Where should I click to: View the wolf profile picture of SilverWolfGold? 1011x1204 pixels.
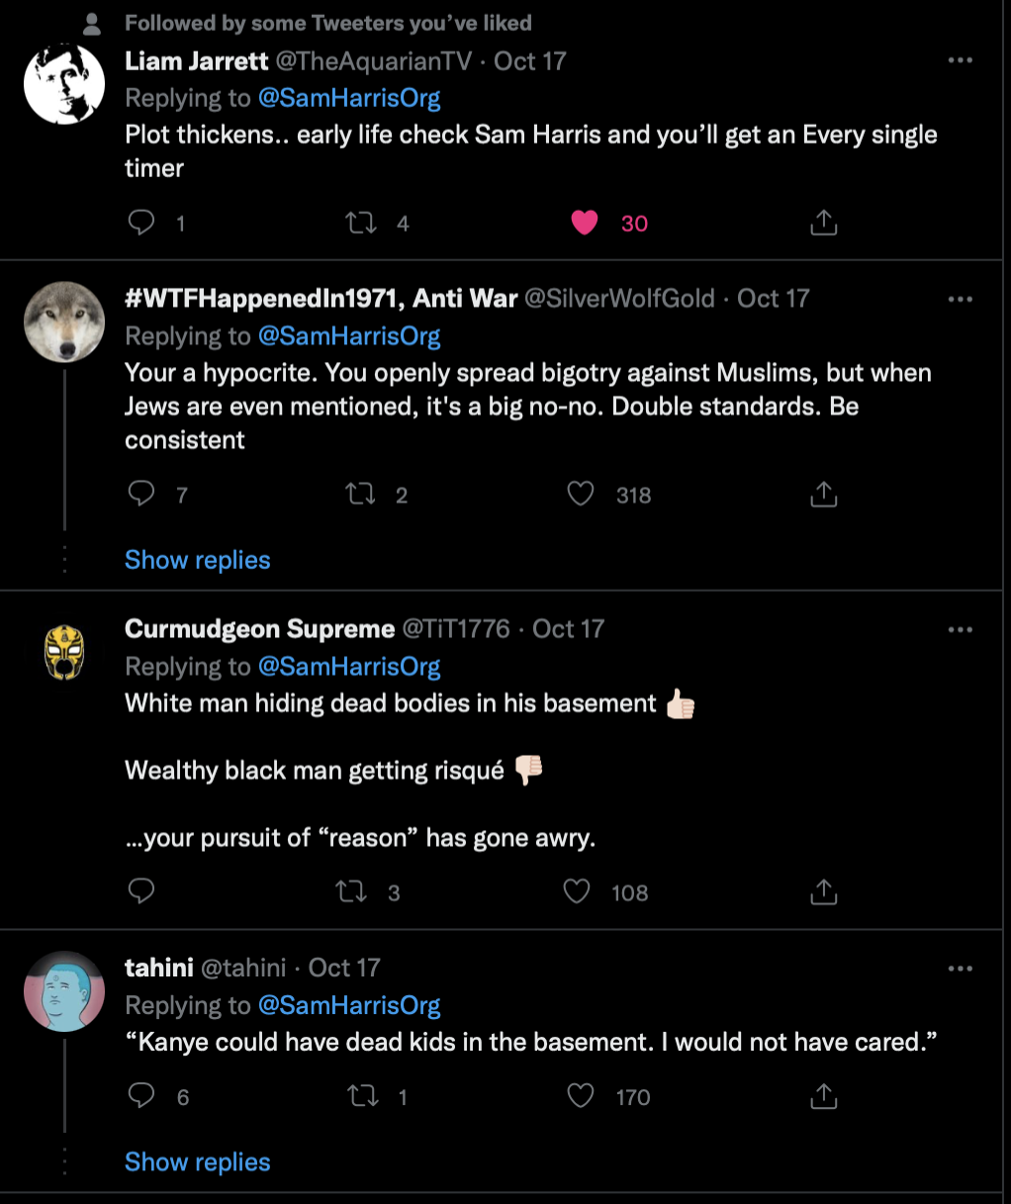(64, 323)
